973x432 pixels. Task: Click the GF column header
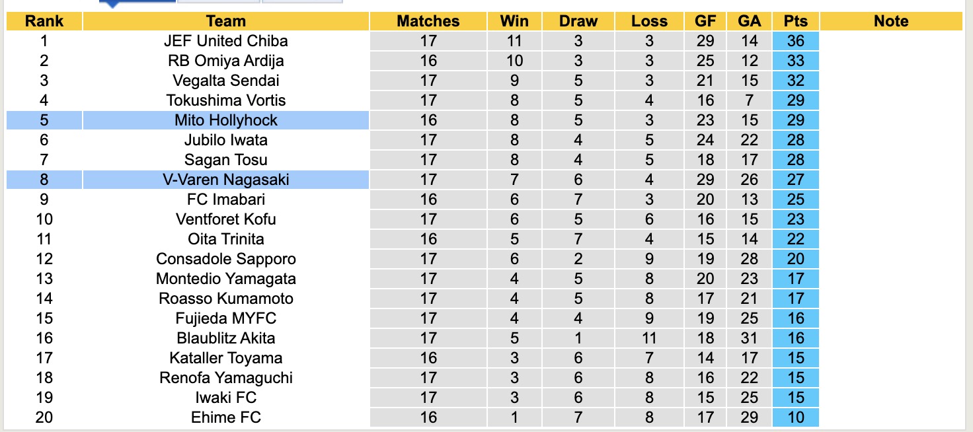705,21
